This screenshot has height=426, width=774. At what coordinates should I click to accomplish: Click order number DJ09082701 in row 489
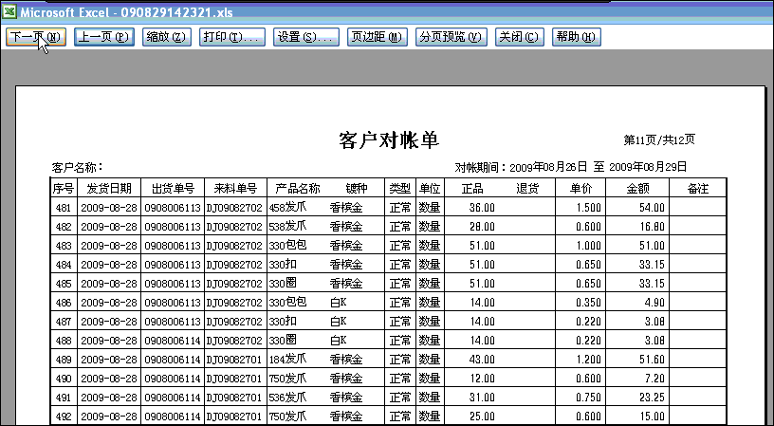click(x=234, y=360)
